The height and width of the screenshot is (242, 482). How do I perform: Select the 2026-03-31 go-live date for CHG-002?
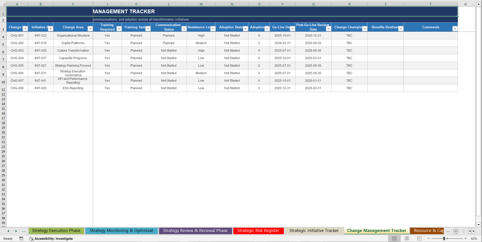(283, 43)
